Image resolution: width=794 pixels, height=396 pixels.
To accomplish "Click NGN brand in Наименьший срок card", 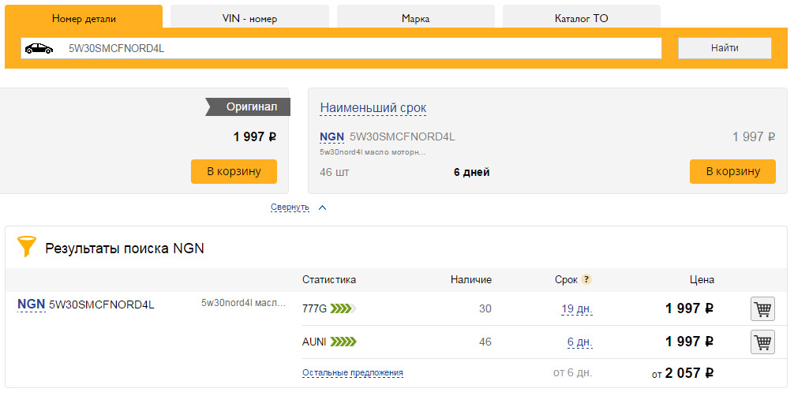I will [x=331, y=136].
